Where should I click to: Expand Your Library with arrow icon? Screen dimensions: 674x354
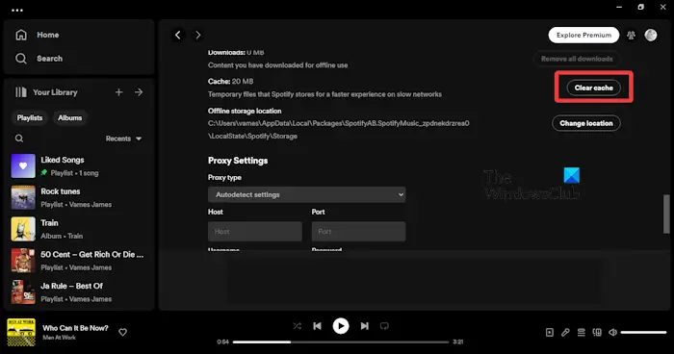pyautogui.click(x=139, y=92)
